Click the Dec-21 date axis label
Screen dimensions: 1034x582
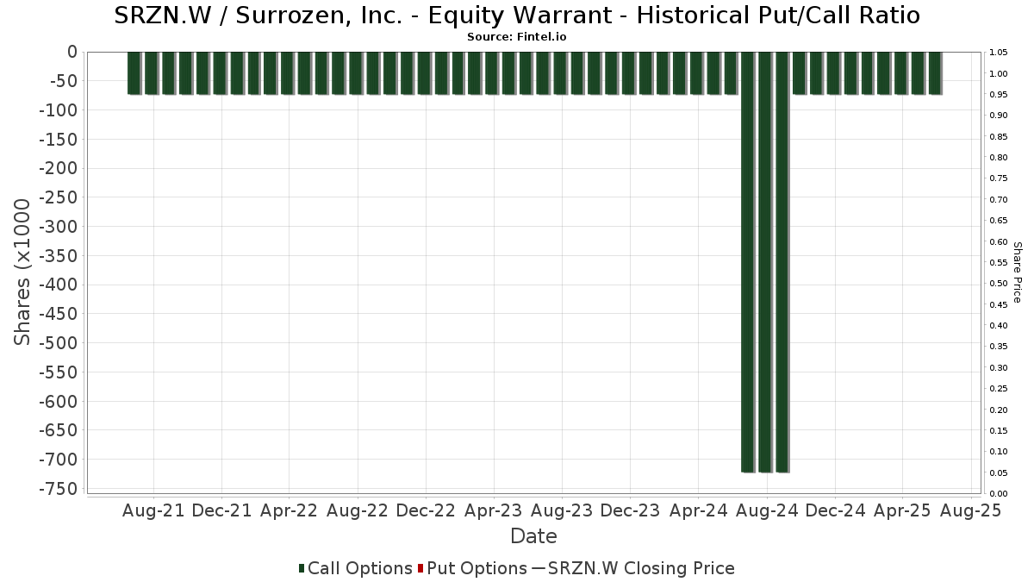point(221,510)
